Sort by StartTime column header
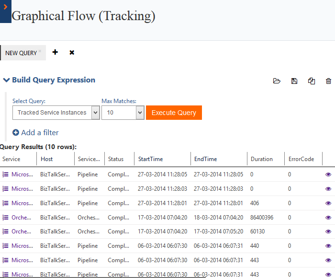This screenshot has height=278, width=335. (150, 159)
